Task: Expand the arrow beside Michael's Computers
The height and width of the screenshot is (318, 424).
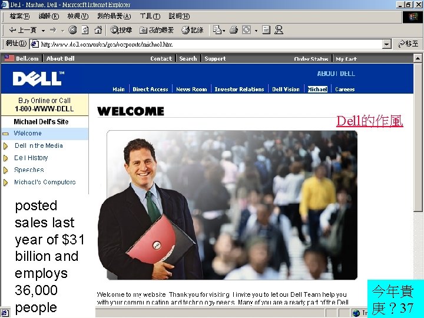Action: pos(5,183)
